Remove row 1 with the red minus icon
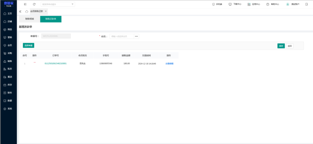313x144 pixels. point(34,63)
